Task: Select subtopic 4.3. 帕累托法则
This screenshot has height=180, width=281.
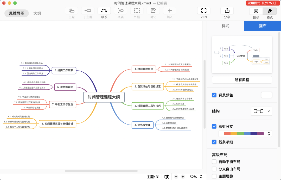Action: 175,128
